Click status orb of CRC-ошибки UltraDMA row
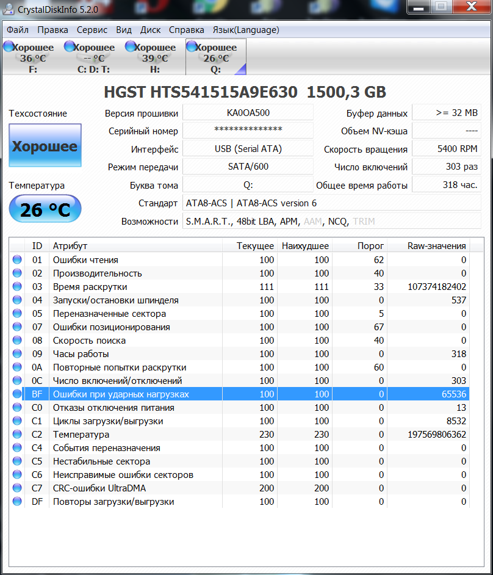This screenshot has height=575, width=493. pos(17,488)
